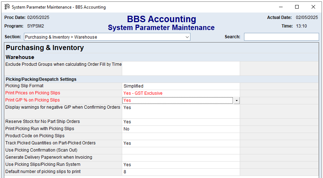The width and height of the screenshot is (323, 178).
Task: Select the Print G/P % on Picking Slips combo box
Action: 178,101
